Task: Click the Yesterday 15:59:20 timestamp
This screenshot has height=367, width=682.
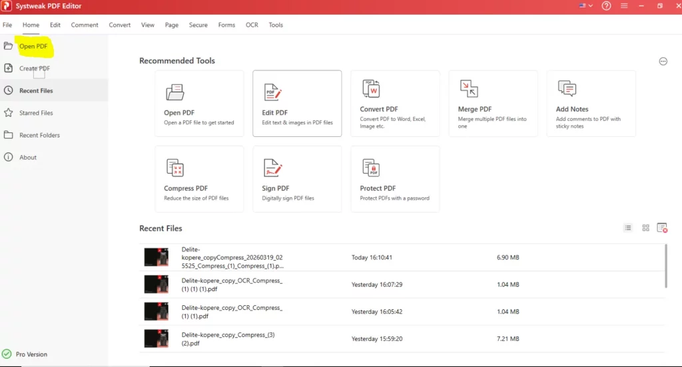Action: (377, 339)
